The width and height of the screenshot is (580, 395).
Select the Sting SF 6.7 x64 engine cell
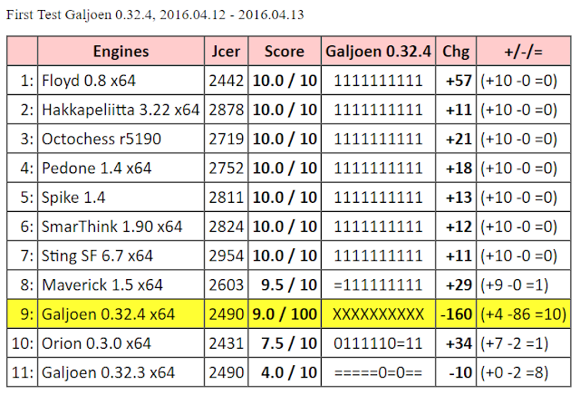(x=121, y=255)
